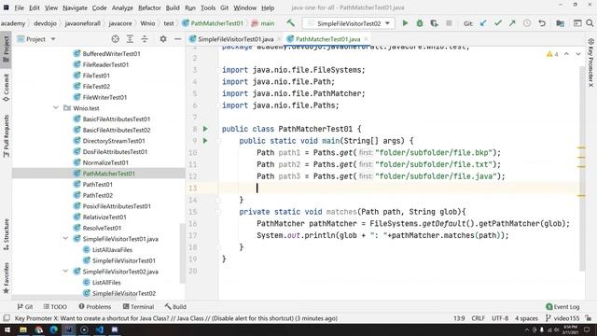This screenshot has width=597, height=336.
Task: Open the Edge browser in the taskbar
Action: point(54,329)
